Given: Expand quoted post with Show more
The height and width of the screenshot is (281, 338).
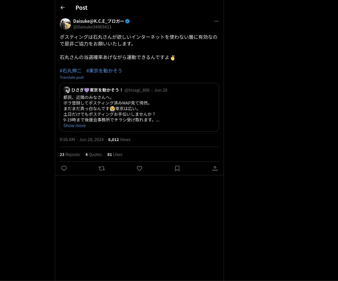Looking at the screenshot, I should [74, 126].
